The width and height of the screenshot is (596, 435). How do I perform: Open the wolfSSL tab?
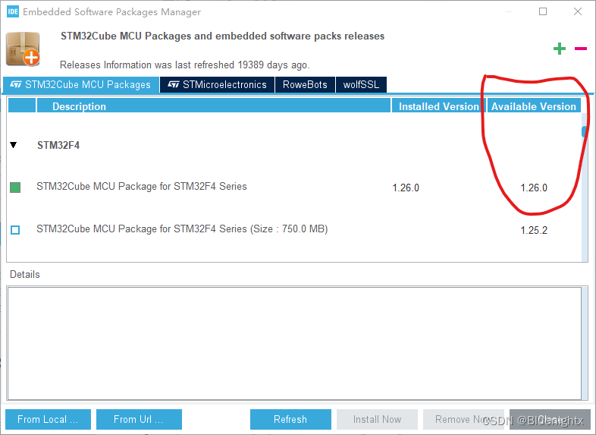pos(361,84)
